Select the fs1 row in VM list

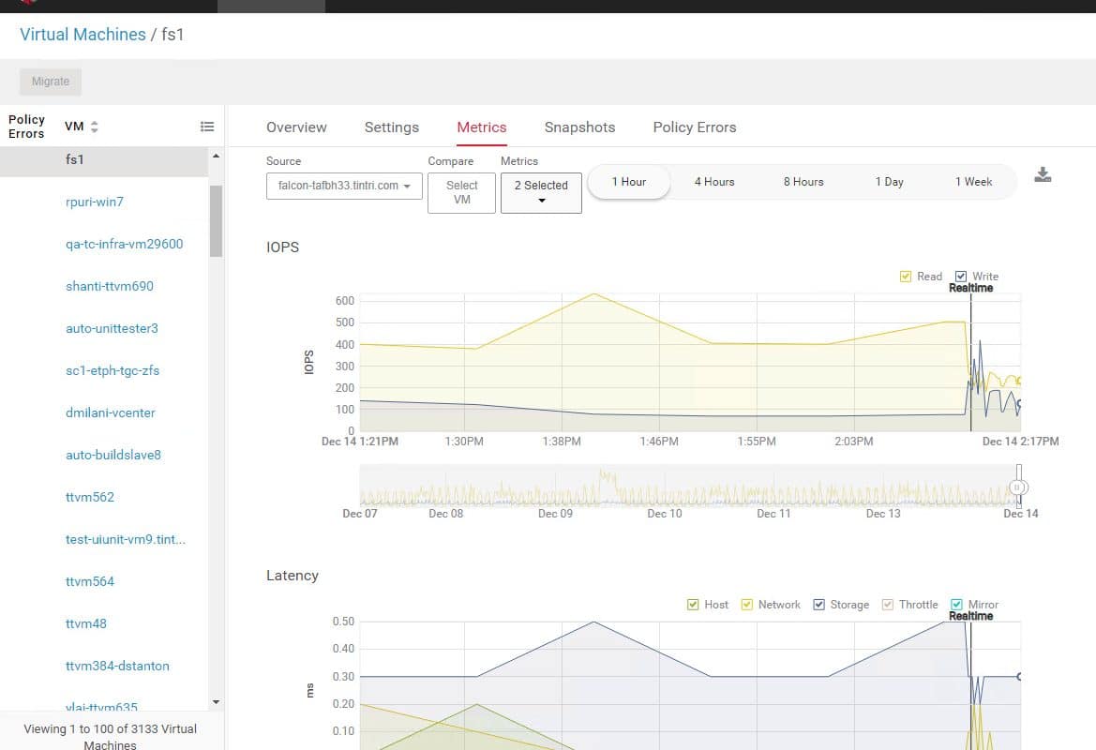103,160
